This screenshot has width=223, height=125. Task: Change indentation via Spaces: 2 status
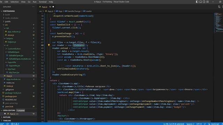(x=190, y=124)
